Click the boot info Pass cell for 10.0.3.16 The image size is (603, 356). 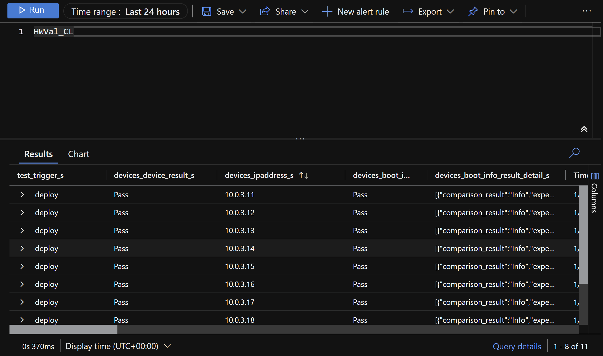pos(360,284)
